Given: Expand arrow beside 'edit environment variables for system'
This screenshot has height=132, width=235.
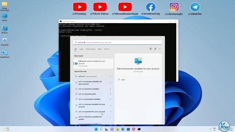Looking at the screenshot, I should pyautogui.click(x=111, y=118).
